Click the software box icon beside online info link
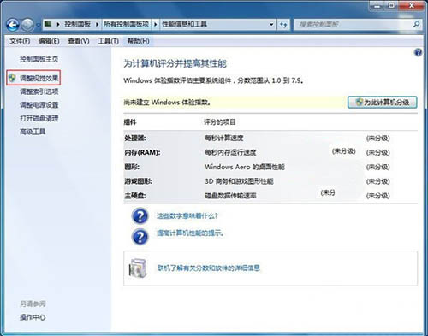 tap(138, 268)
